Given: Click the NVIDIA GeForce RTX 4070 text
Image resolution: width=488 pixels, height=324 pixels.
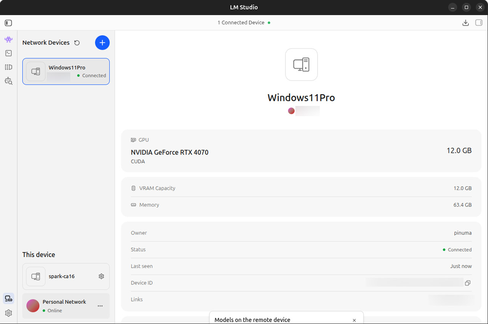Looking at the screenshot, I should point(170,152).
